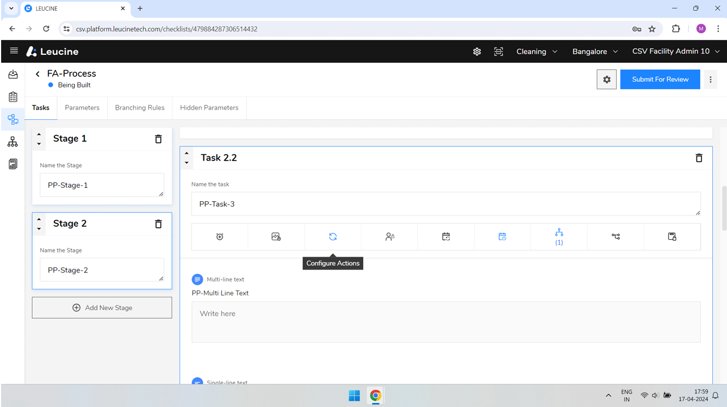727x407 pixels.
Task: Open the CSV Facility Admin 10 user menu
Action: [676, 51]
